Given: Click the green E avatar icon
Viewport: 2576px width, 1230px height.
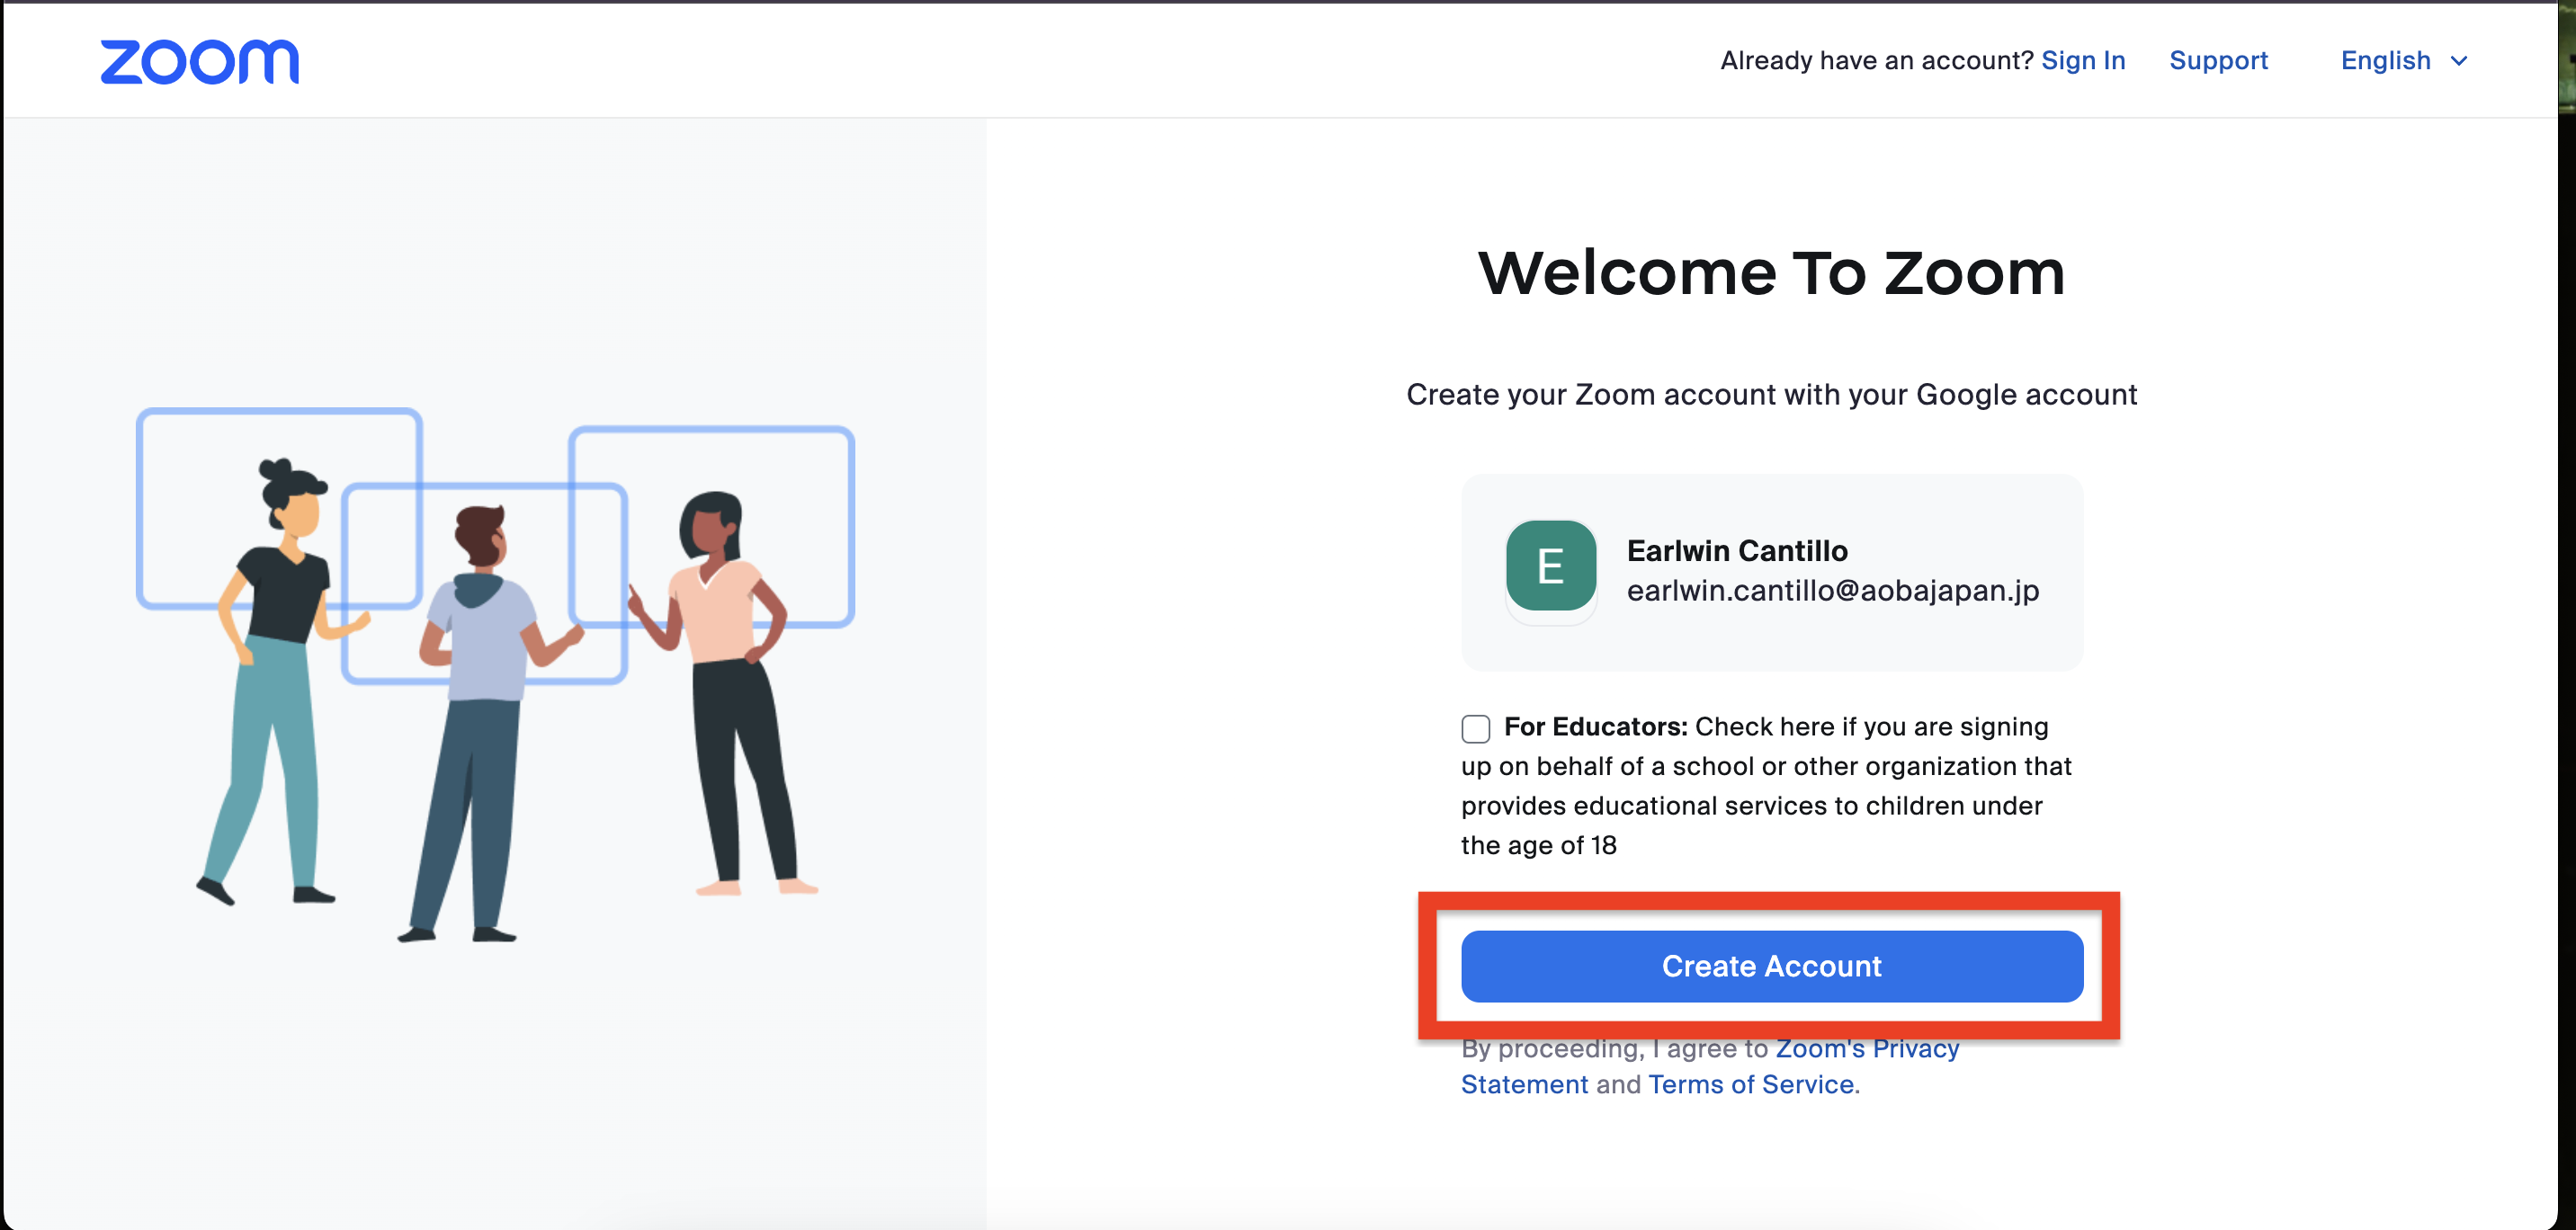Looking at the screenshot, I should [x=1550, y=566].
